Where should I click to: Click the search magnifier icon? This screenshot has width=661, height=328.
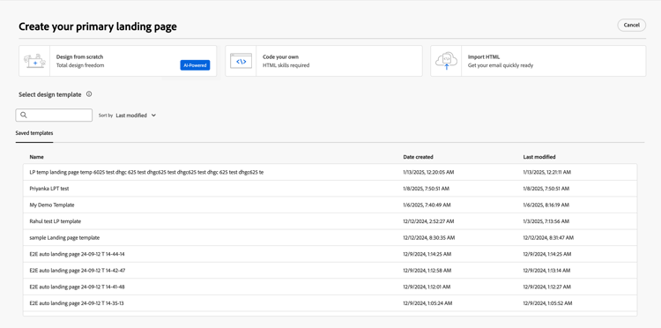coord(24,116)
